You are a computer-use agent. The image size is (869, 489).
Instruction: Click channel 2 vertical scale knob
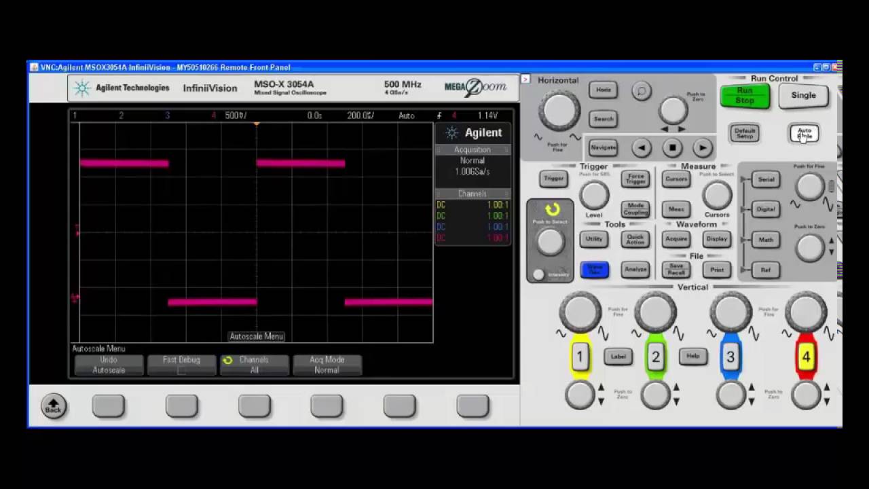(655, 313)
